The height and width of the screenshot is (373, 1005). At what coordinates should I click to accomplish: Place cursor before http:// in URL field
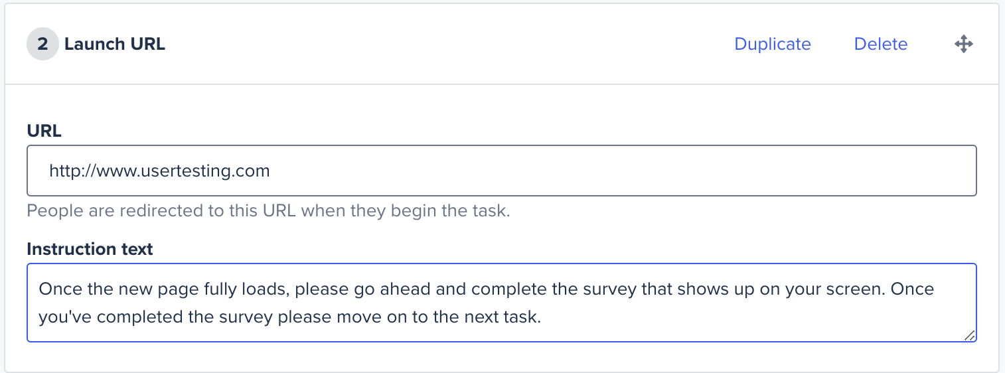[x=50, y=171]
